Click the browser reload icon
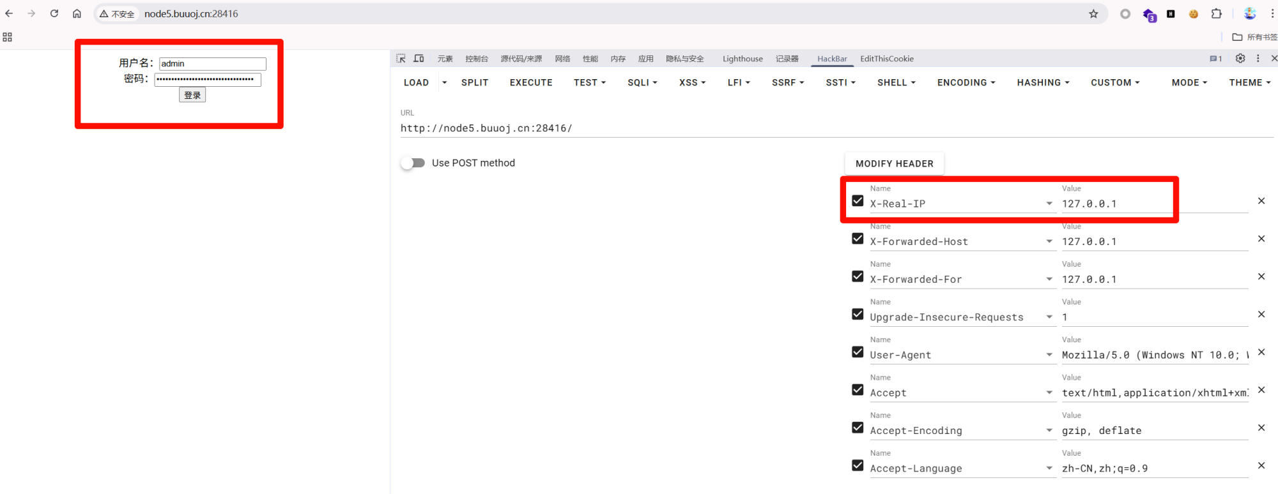This screenshot has width=1278, height=494. (54, 13)
